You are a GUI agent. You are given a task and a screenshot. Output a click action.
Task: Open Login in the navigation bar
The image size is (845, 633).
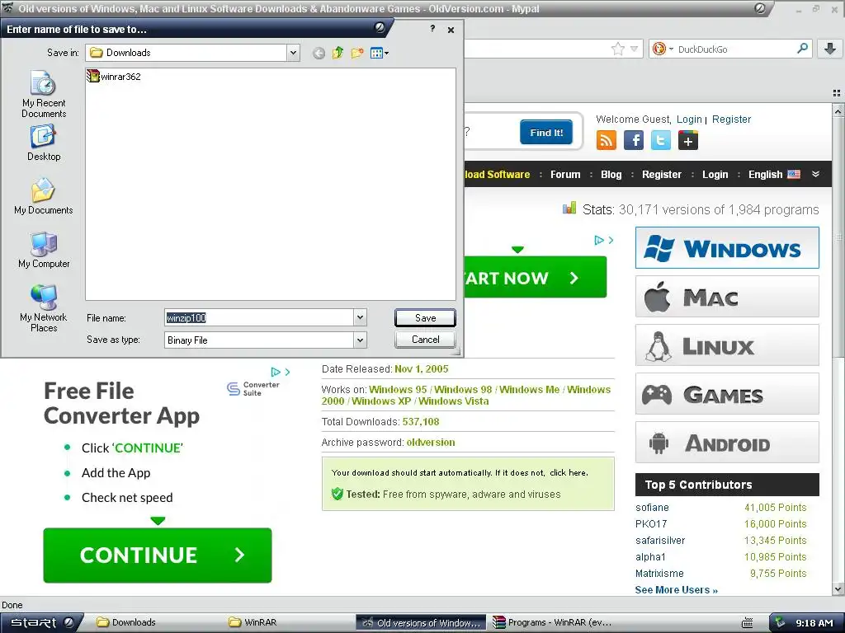[x=715, y=175]
